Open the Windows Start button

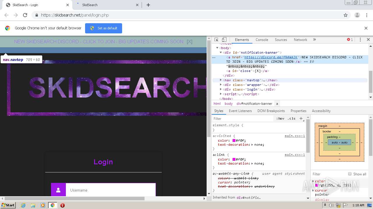8,205
